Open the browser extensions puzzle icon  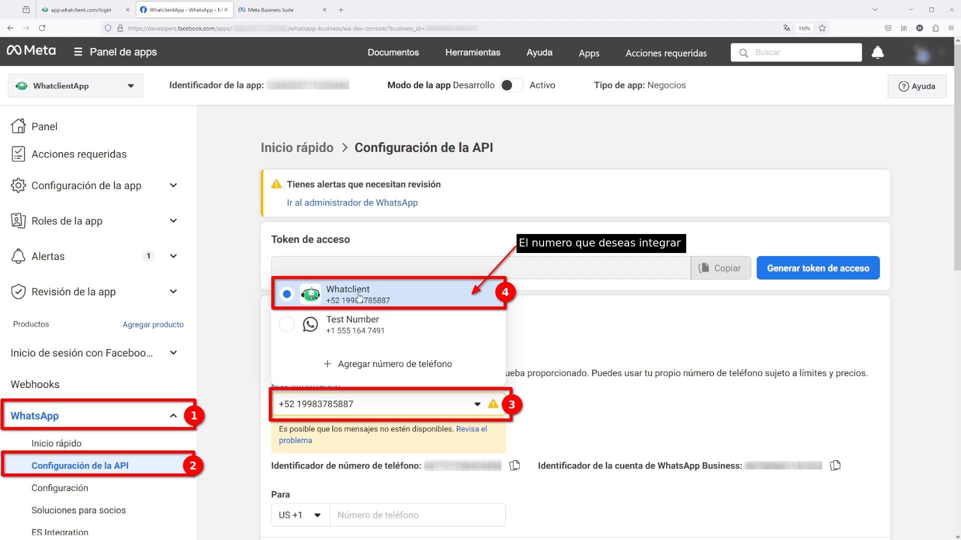point(935,28)
